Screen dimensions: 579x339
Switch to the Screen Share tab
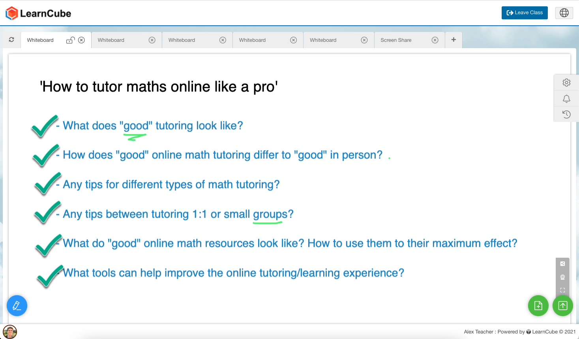396,40
